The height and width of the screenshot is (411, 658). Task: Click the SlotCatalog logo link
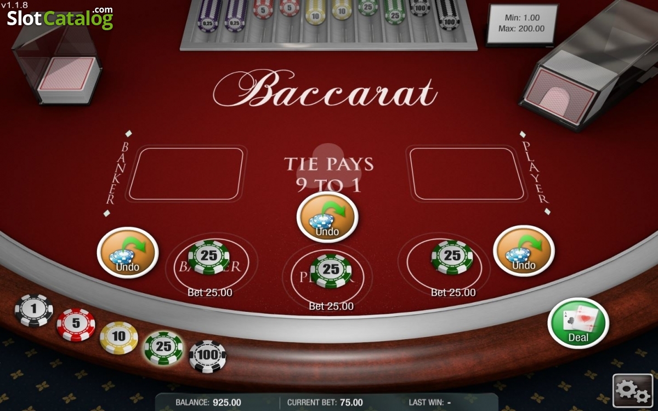click(60, 18)
